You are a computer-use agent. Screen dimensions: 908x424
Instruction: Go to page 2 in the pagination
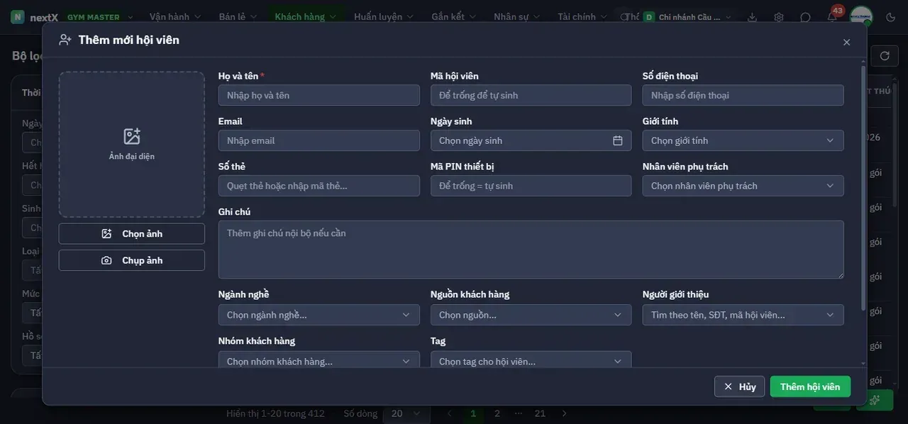point(497,413)
